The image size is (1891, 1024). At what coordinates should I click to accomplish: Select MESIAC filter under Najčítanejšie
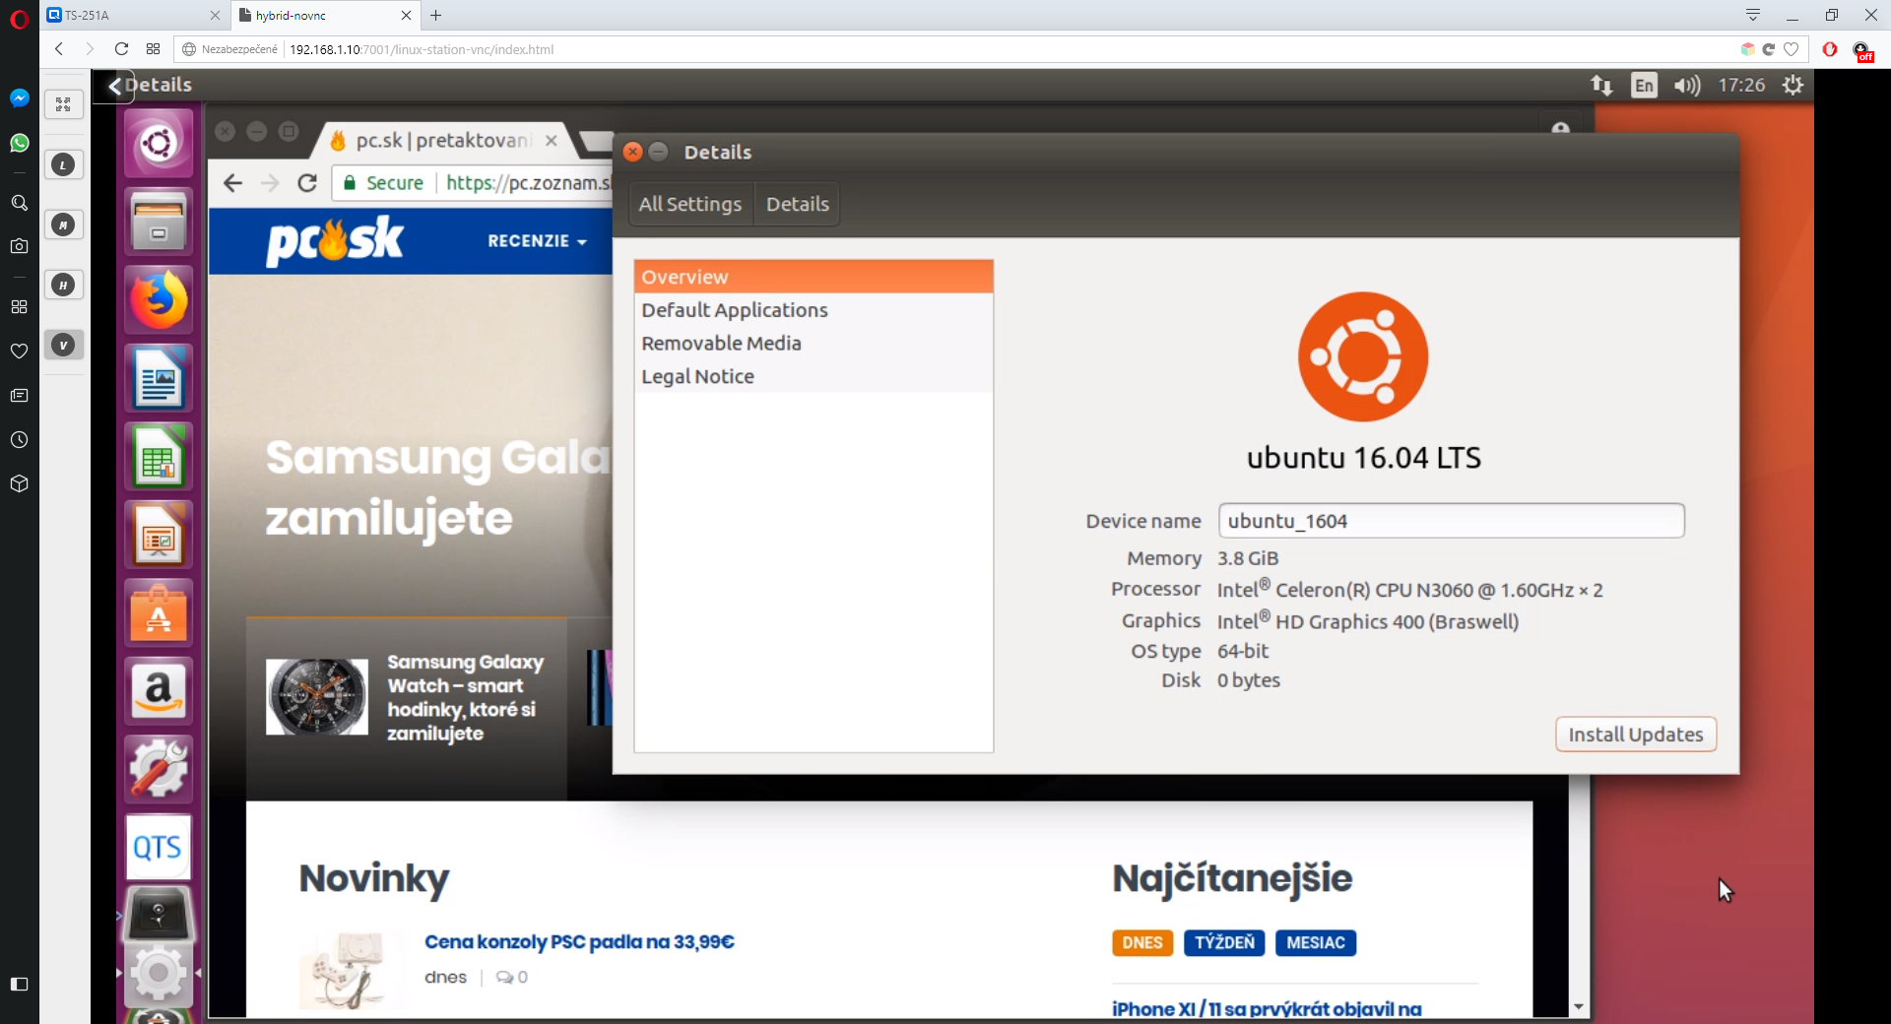point(1316,943)
